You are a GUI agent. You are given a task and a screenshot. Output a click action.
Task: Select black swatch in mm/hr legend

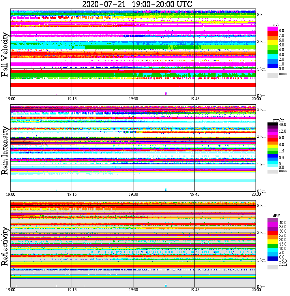tap(273, 124)
